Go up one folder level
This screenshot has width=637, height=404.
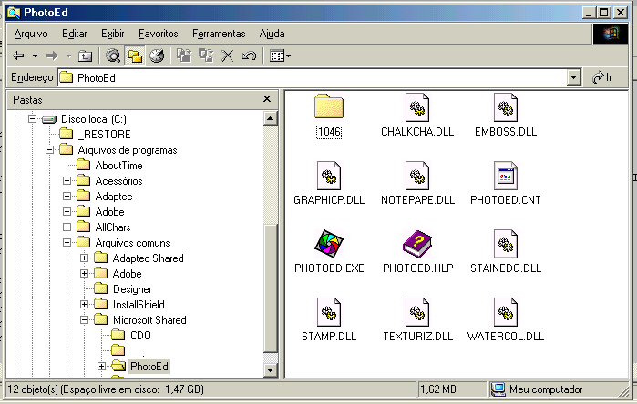coord(85,56)
